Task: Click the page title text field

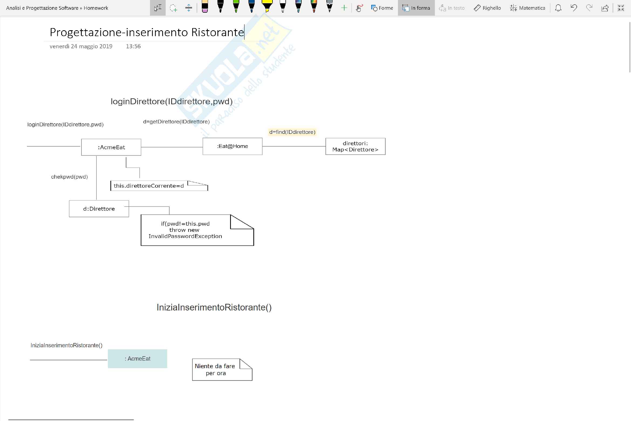Action: (147, 32)
